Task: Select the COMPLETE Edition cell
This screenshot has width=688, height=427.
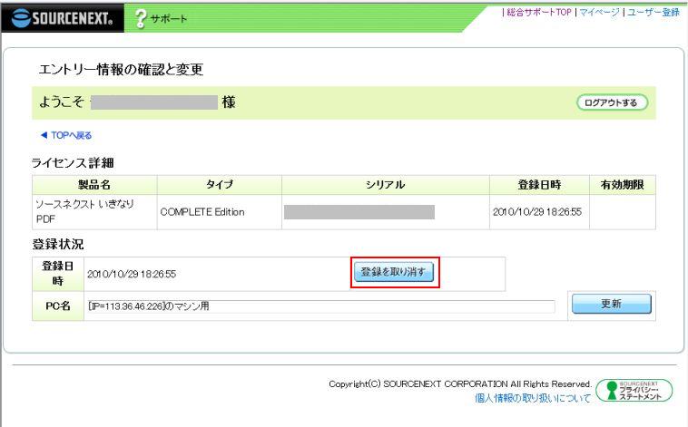Action: click(220, 212)
